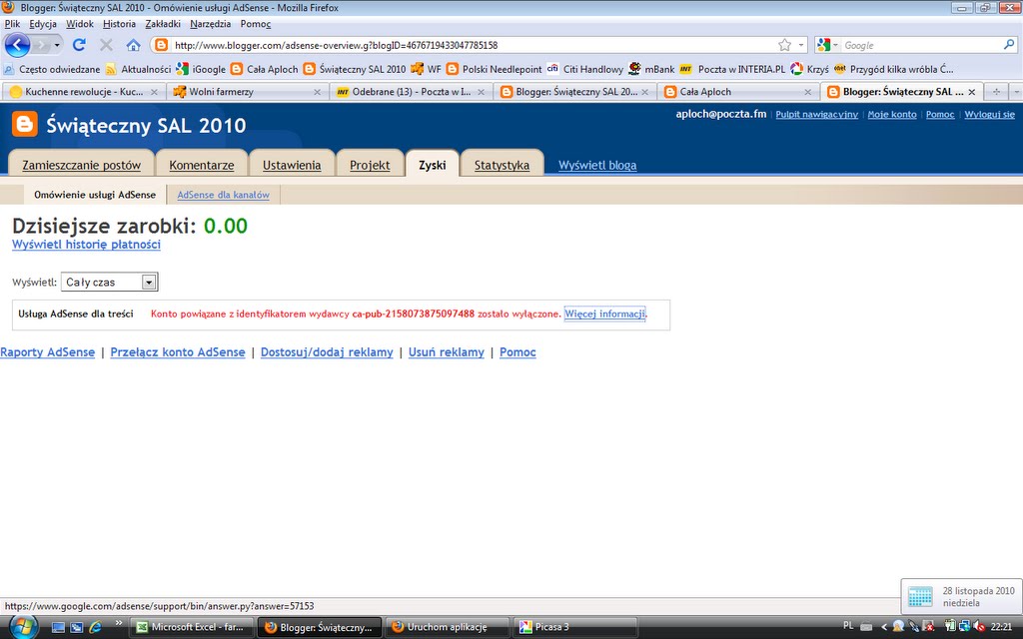
Task: Click the Więcej informacji link
Action: (604, 314)
